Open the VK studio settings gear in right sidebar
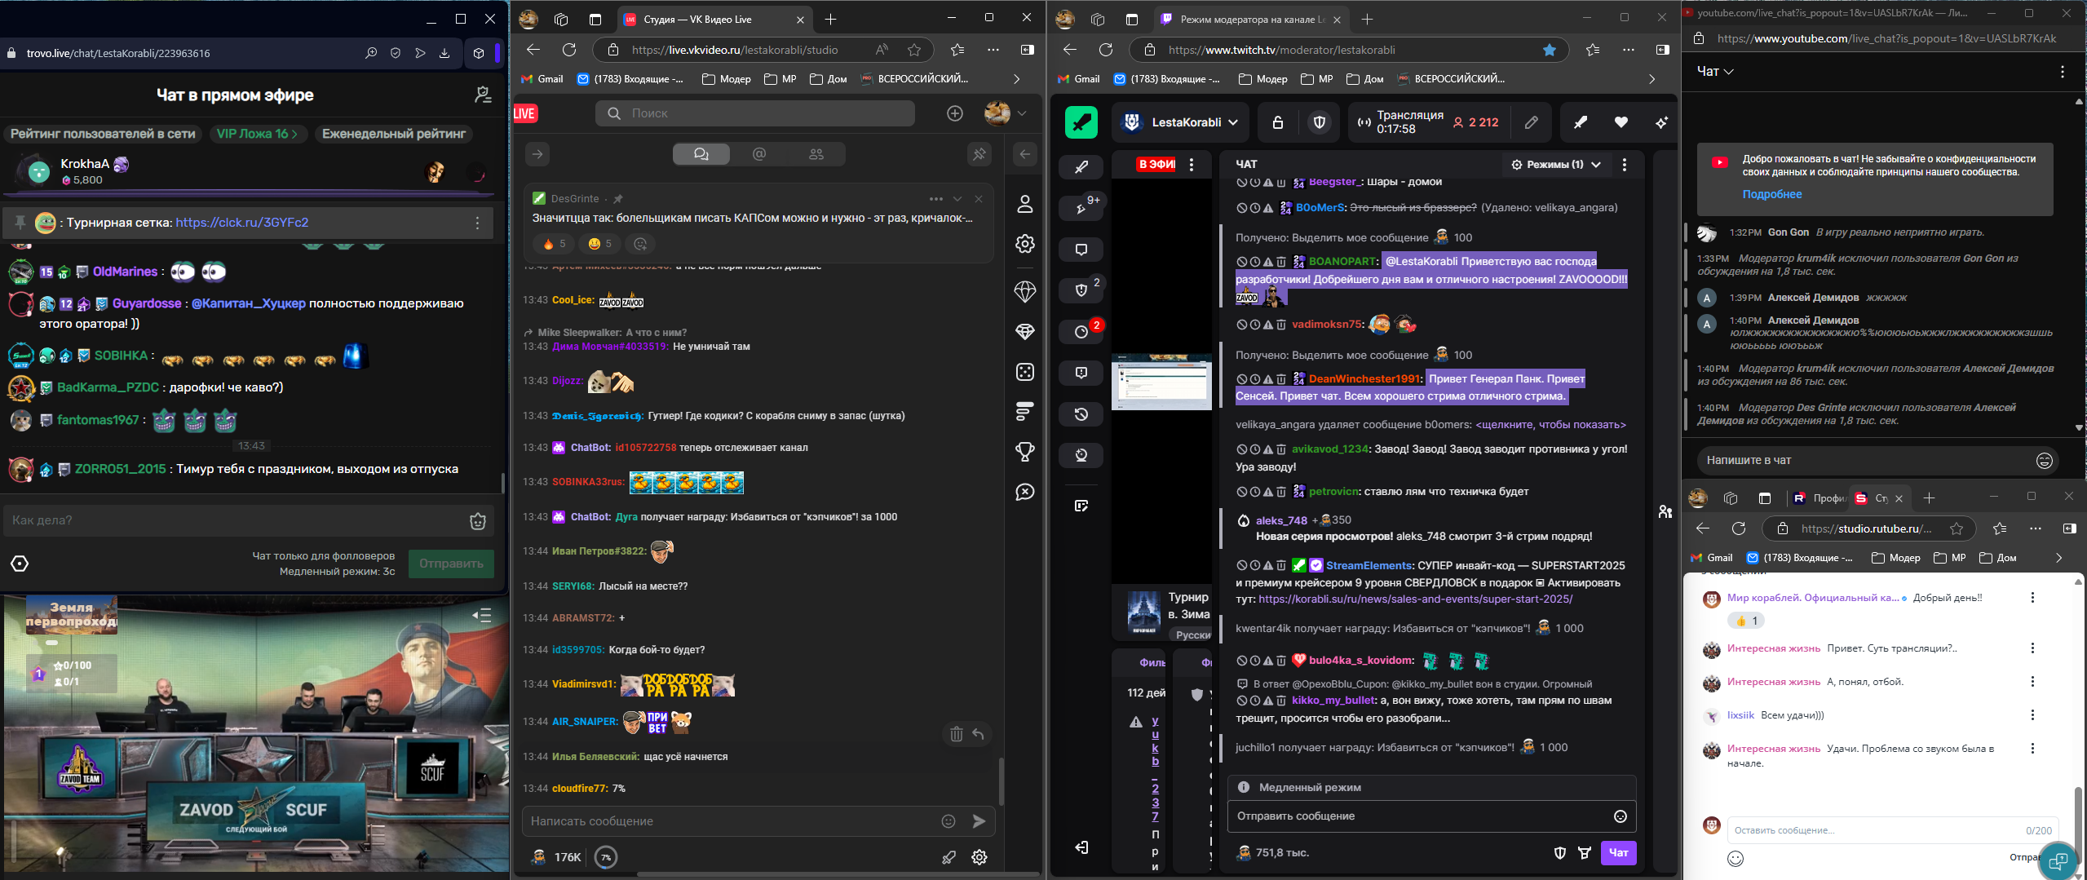The height and width of the screenshot is (880, 2087). [1025, 244]
